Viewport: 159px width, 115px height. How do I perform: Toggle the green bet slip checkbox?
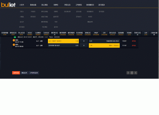pos(15,37)
